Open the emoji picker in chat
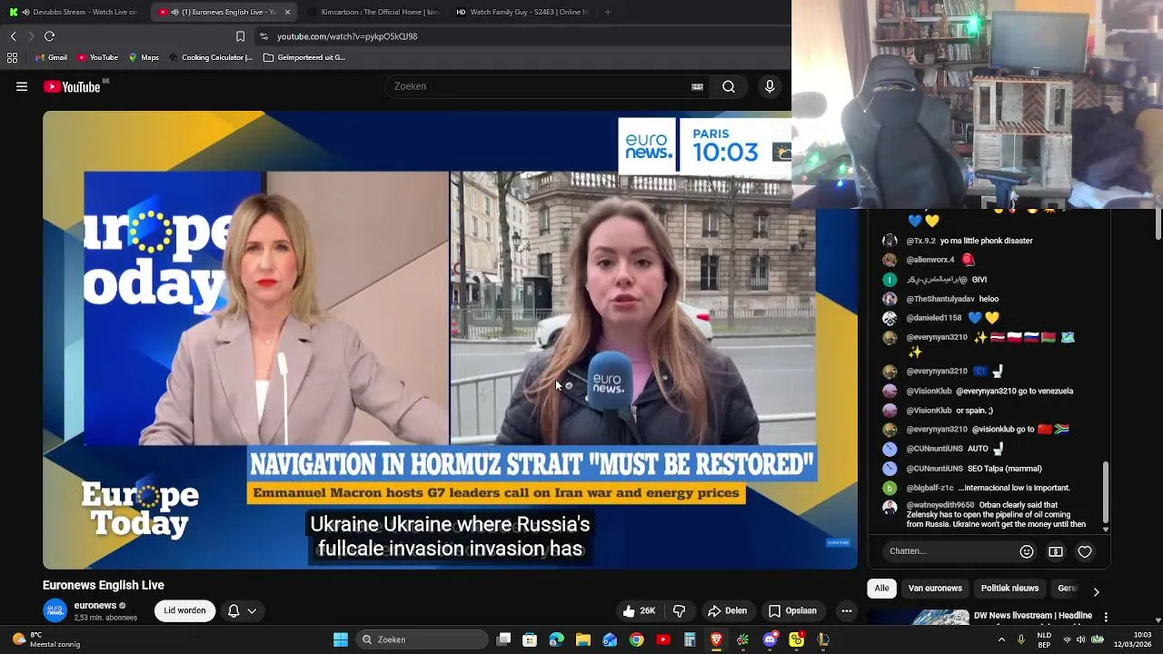 [1027, 551]
